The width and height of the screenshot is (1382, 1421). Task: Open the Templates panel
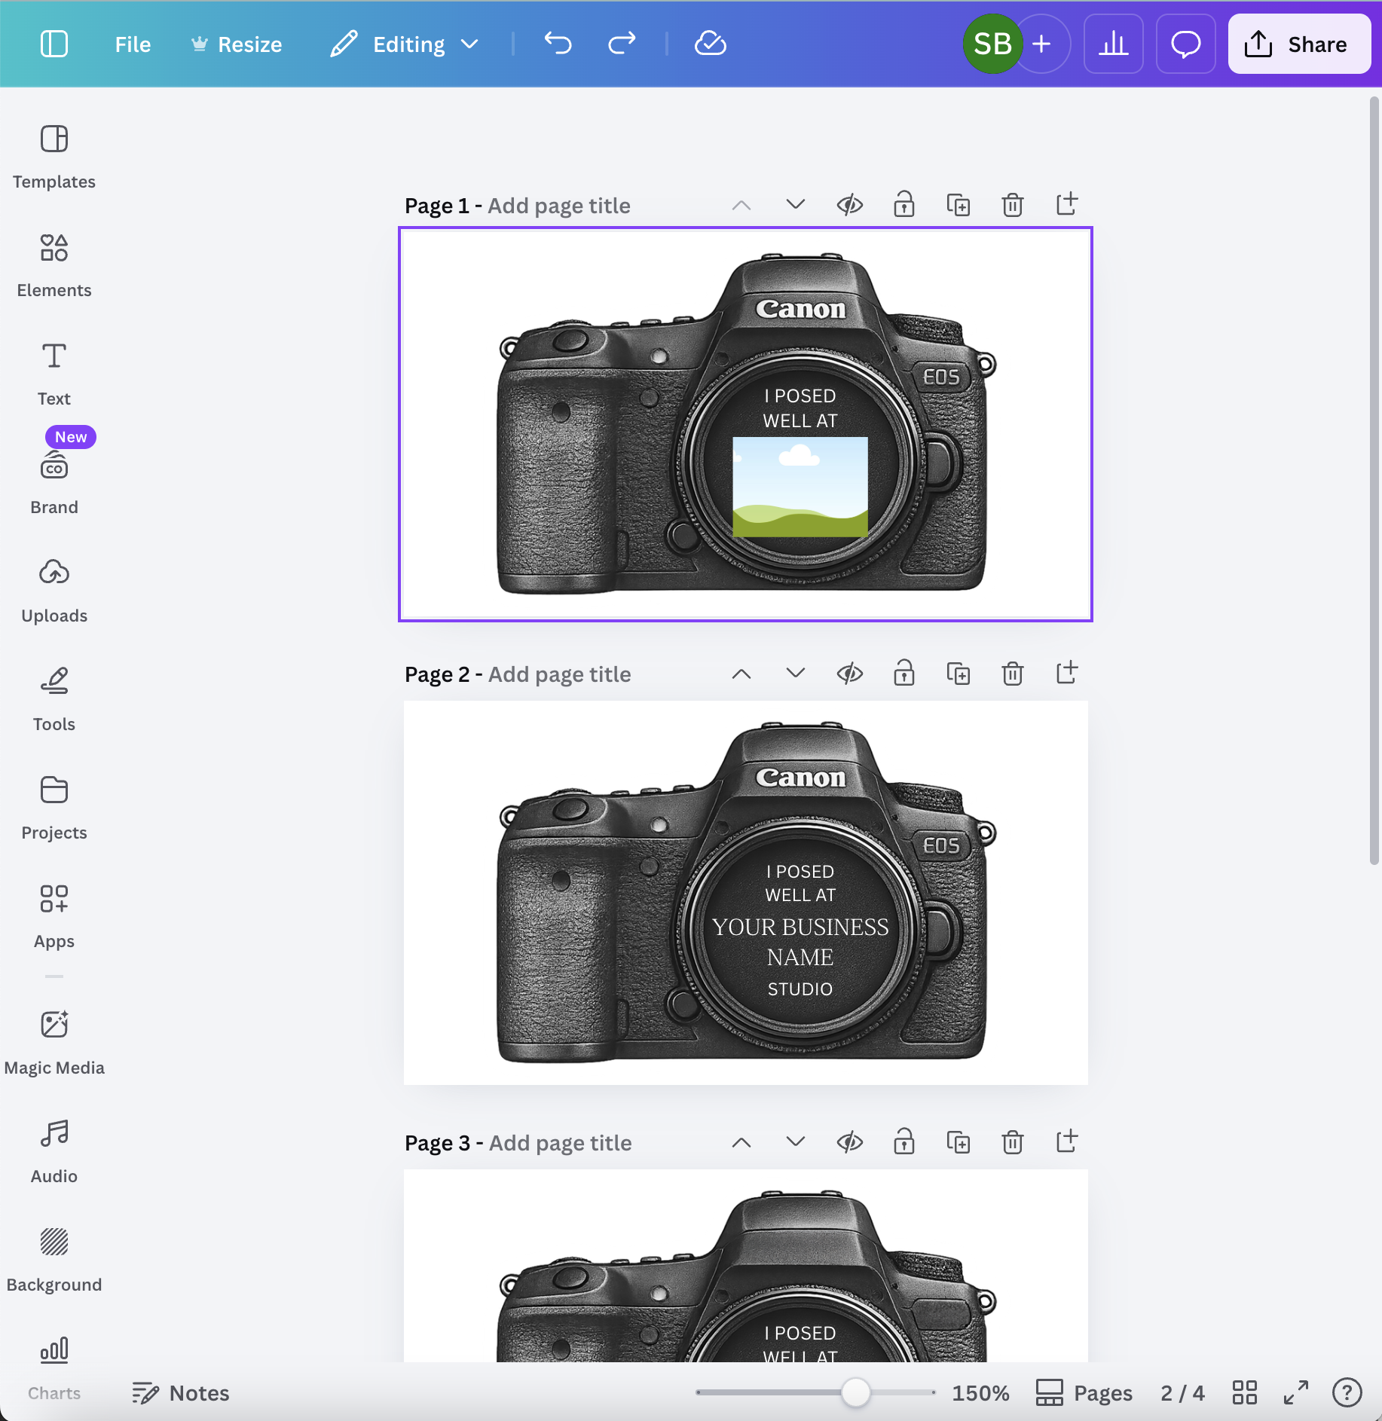point(53,154)
